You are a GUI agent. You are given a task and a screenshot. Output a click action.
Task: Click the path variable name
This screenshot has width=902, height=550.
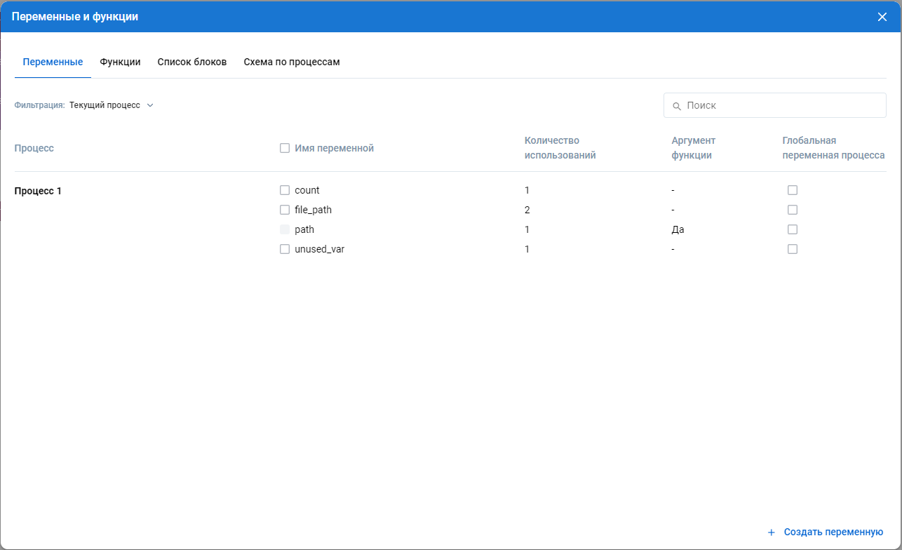click(304, 229)
